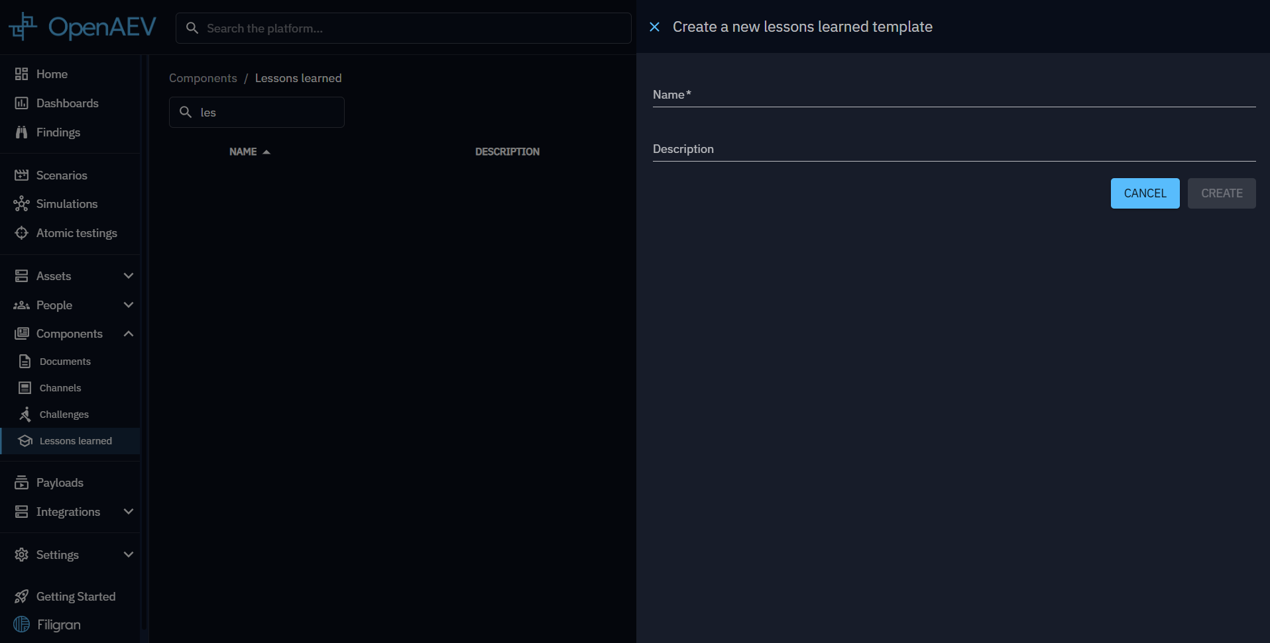Screen dimensions: 1270x643
Task: Open Scenarios via its sidebar icon
Action: (x=21, y=175)
